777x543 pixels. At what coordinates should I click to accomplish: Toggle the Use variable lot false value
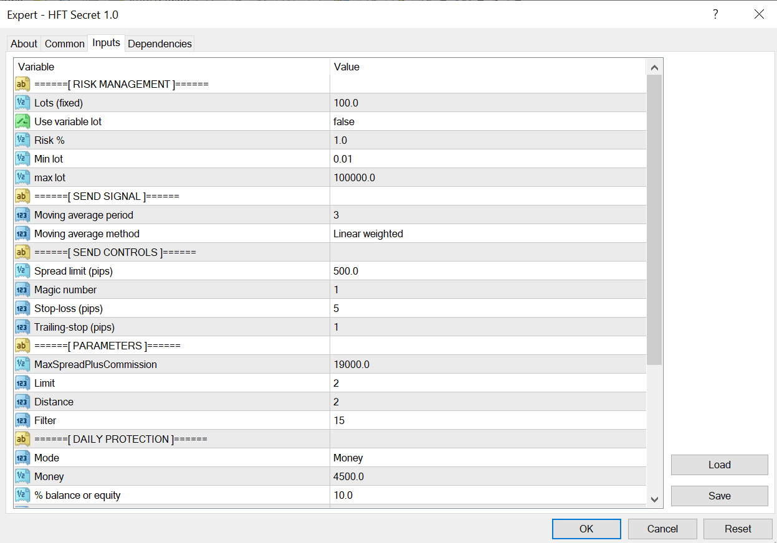pyautogui.click(x=487, y=121)
